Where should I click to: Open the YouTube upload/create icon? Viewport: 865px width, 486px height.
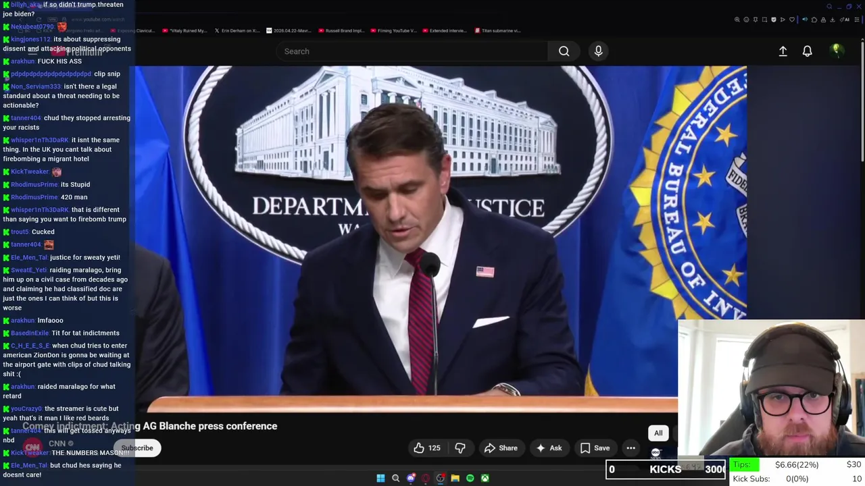point(783,51)
